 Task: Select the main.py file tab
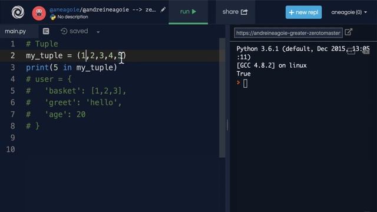coord(15,31)
